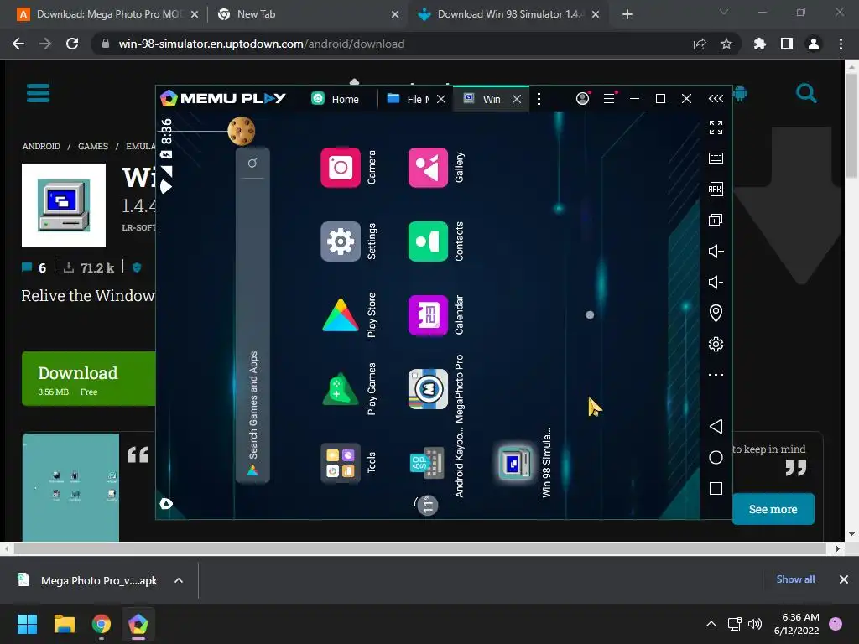Screen dimensions: 859x644
Task: Launch the Android Settings app
Action: 341,241
